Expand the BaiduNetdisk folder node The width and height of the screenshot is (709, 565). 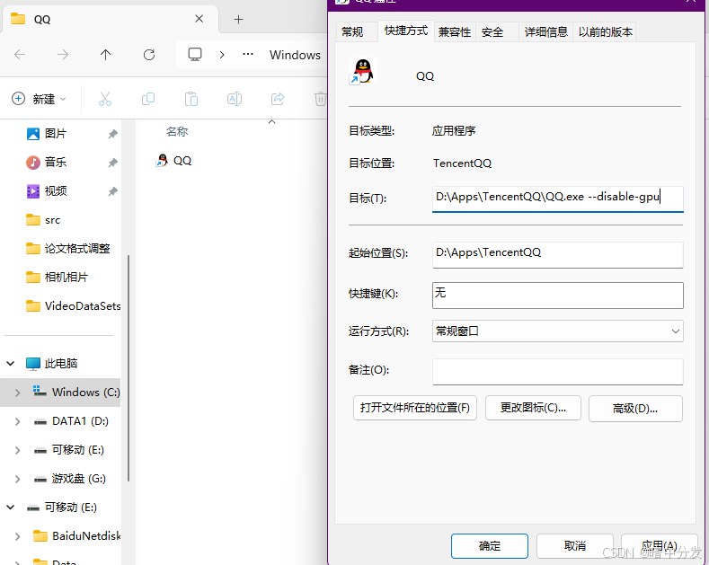pyautogui.click(x=17, y=536)
